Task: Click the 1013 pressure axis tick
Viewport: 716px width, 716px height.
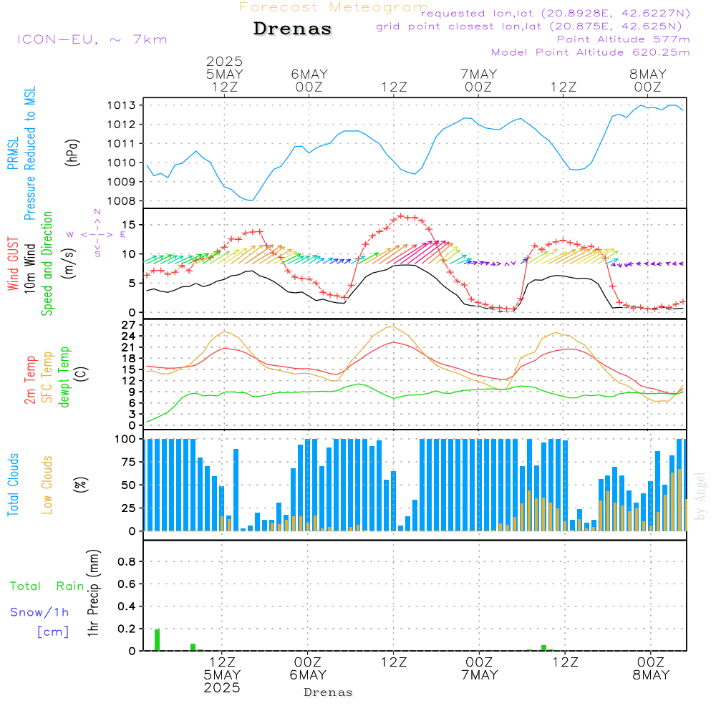Action: click(x=122, y=105)
